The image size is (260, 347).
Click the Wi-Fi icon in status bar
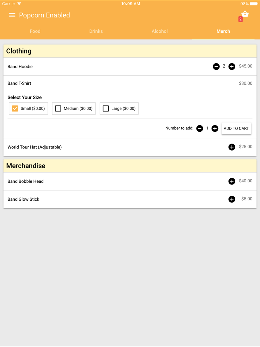click(19, 4)
